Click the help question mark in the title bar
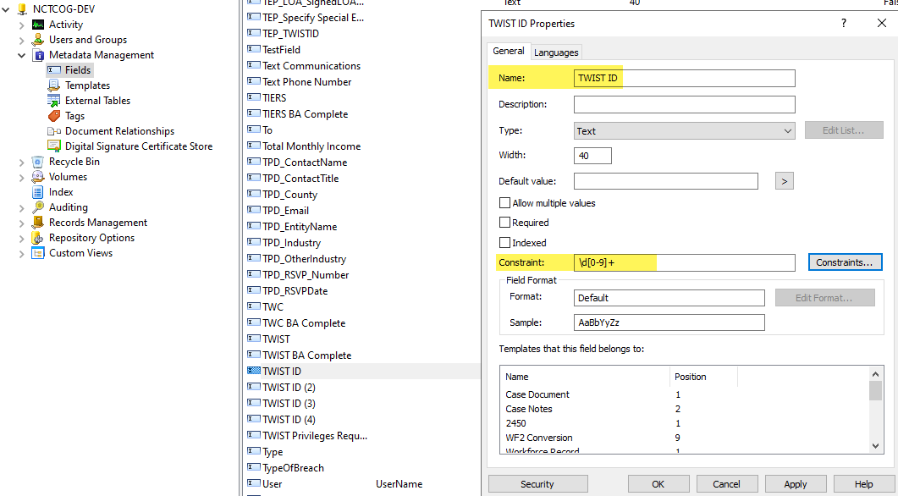The width and height of the screenshot is (898, 496). (844, 23)
